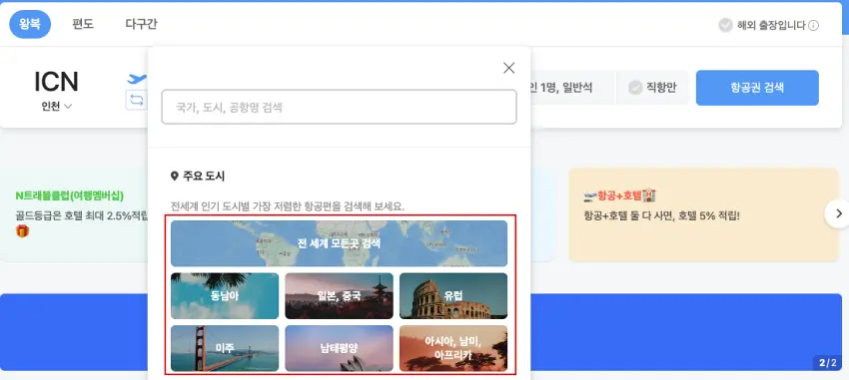Choose the 일본, 중국 region tile

coord(339,295)
